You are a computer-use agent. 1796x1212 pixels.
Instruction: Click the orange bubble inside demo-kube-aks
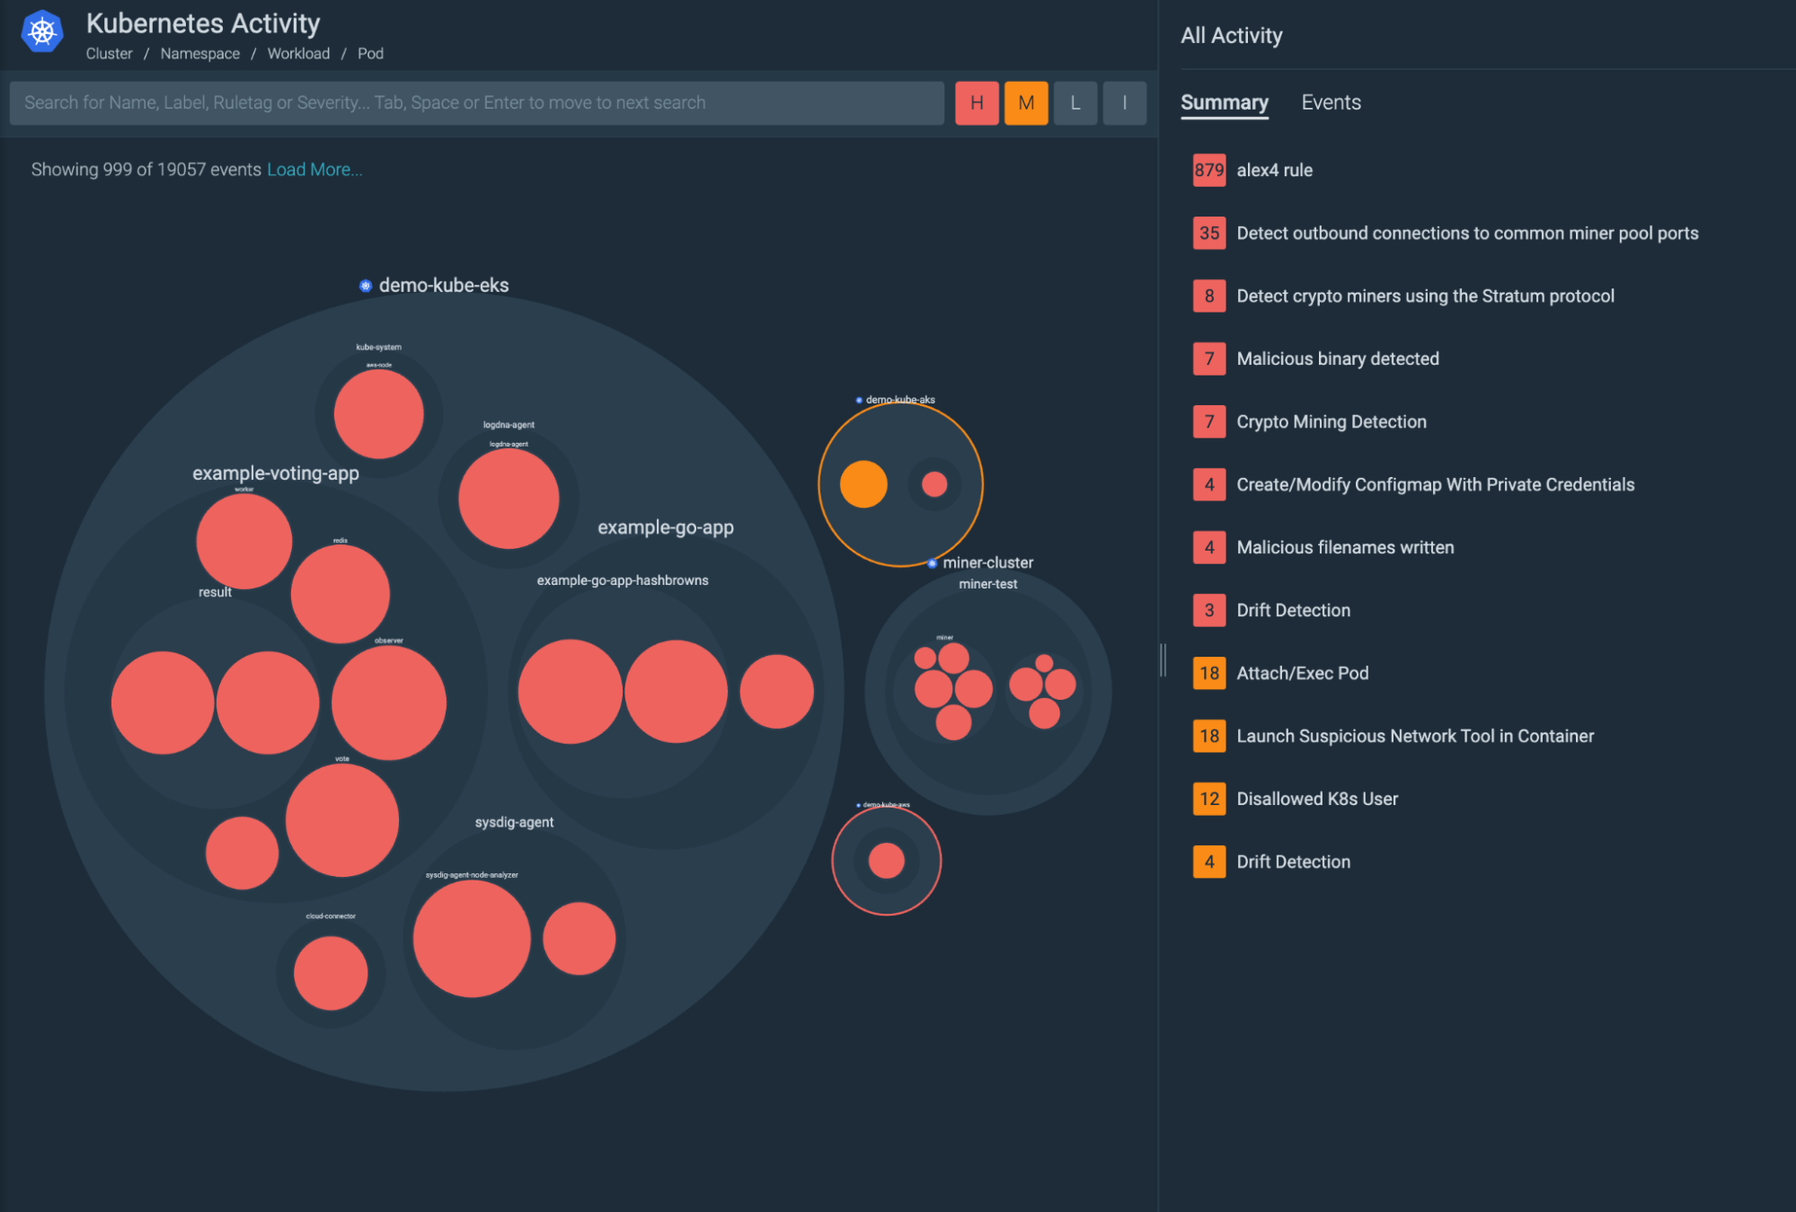(864, 483)
